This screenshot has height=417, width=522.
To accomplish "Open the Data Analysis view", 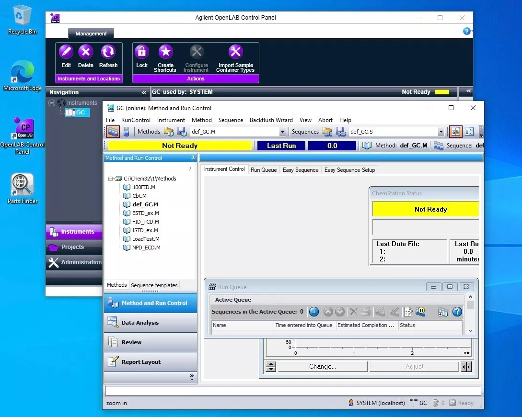I will [151, 323].
